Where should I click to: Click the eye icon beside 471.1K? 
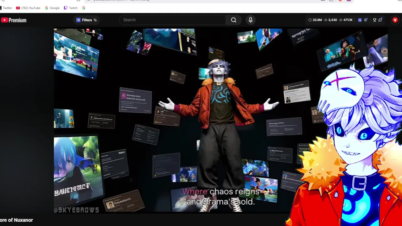pos(341,20)
